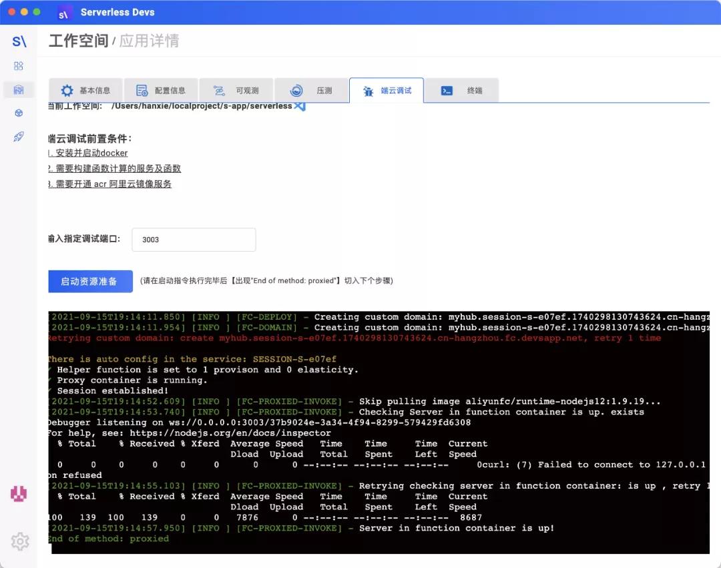This screenshot has width=721, height=568.
Task: Click the 'Debugger listening on ws://0.0.0.0:3003' line
Action: (259, 422)
